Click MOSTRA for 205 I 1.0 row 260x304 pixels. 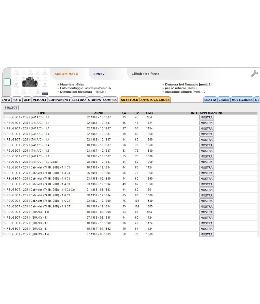point(207,117)
